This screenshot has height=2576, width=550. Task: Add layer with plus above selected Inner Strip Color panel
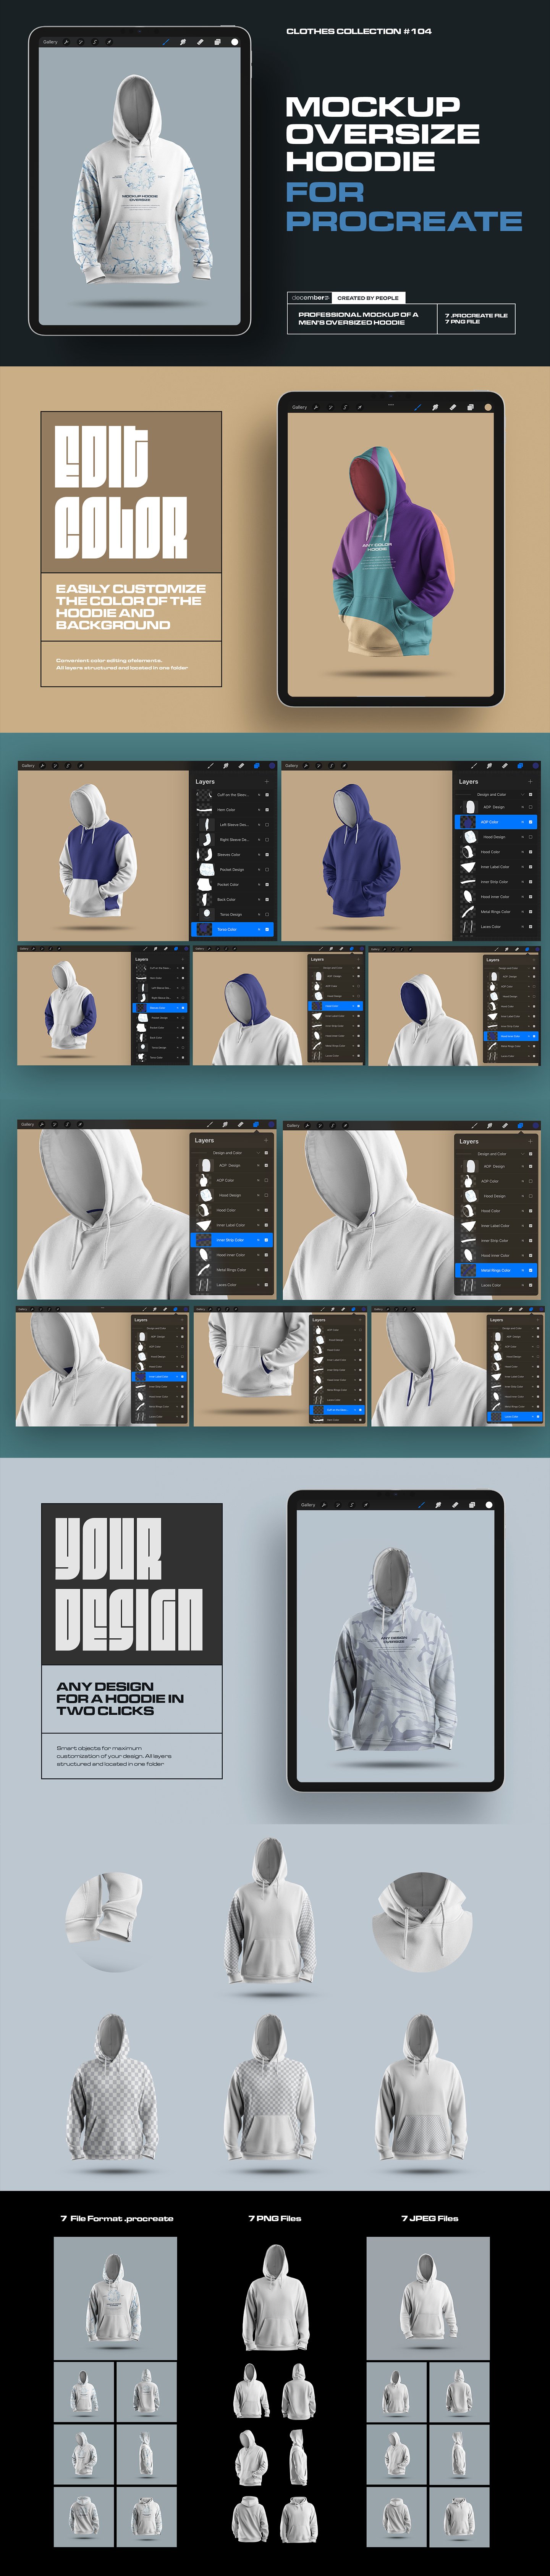[x=266, y=1140]
